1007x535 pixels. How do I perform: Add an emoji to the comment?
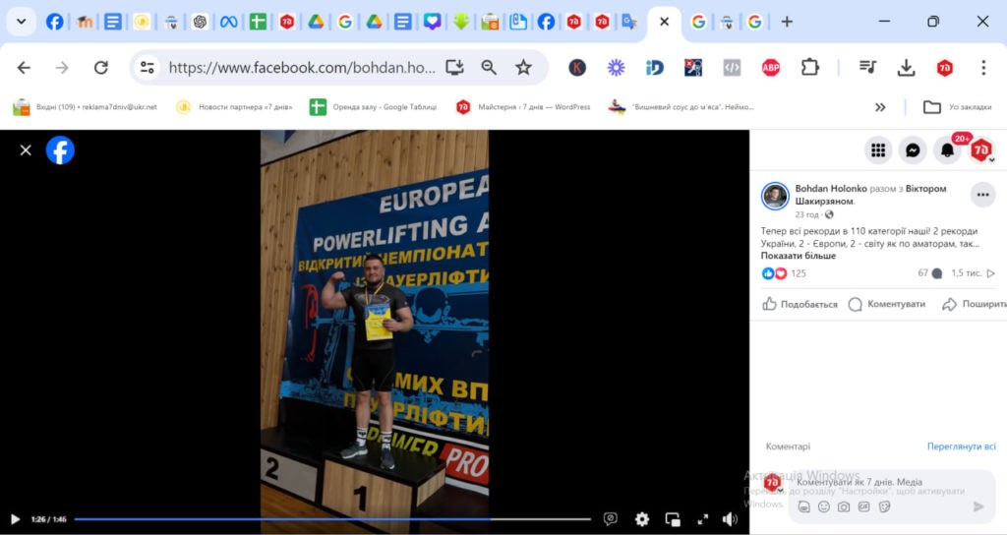click(x=824, y=506)
